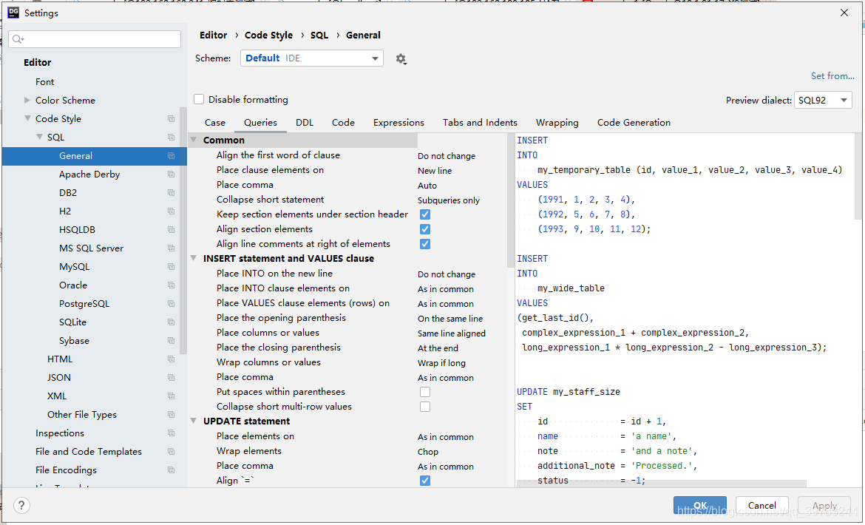Click the copy icon beside HTML
This screenshot has width=865, height=525.
tap(171, 359)
